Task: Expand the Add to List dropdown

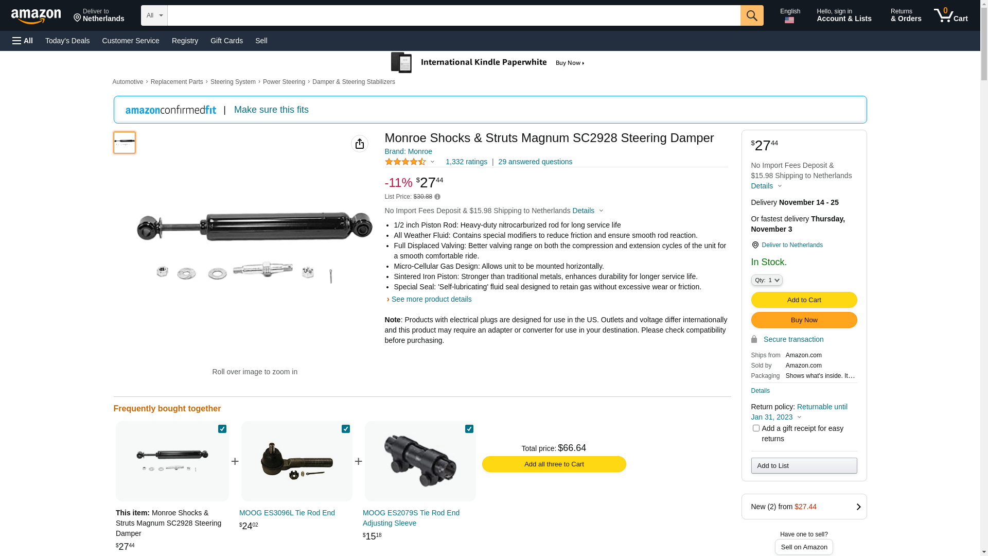Action: [x=804, y=466]
